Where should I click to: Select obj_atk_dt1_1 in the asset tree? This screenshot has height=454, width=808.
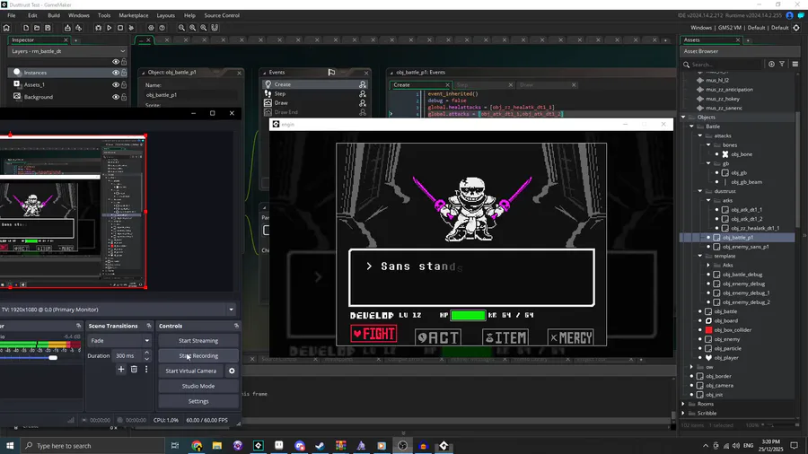[x=746, y=209]
